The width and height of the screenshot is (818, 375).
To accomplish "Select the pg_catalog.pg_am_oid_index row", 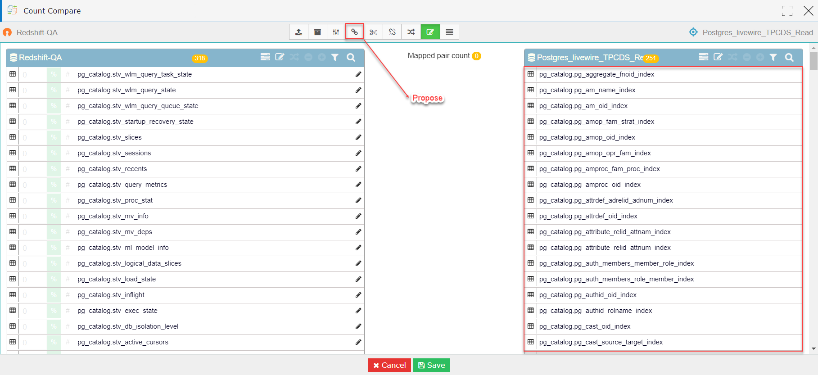I will [x=664, y=106].
